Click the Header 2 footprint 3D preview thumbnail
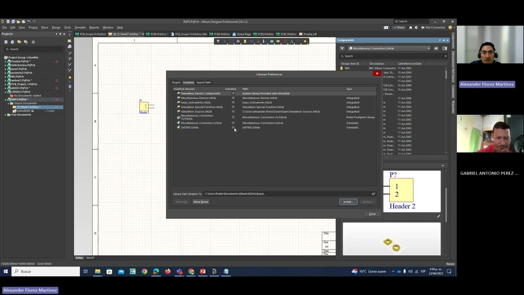524x295 pixels. tap(392, 239)
